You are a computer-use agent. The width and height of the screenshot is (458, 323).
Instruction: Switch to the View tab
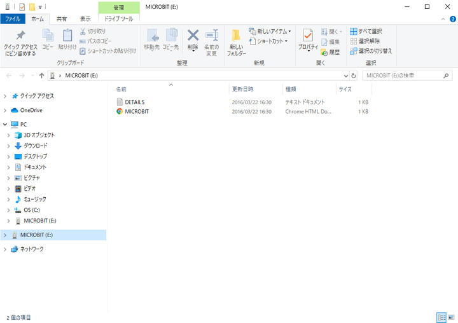click(85, 19)
